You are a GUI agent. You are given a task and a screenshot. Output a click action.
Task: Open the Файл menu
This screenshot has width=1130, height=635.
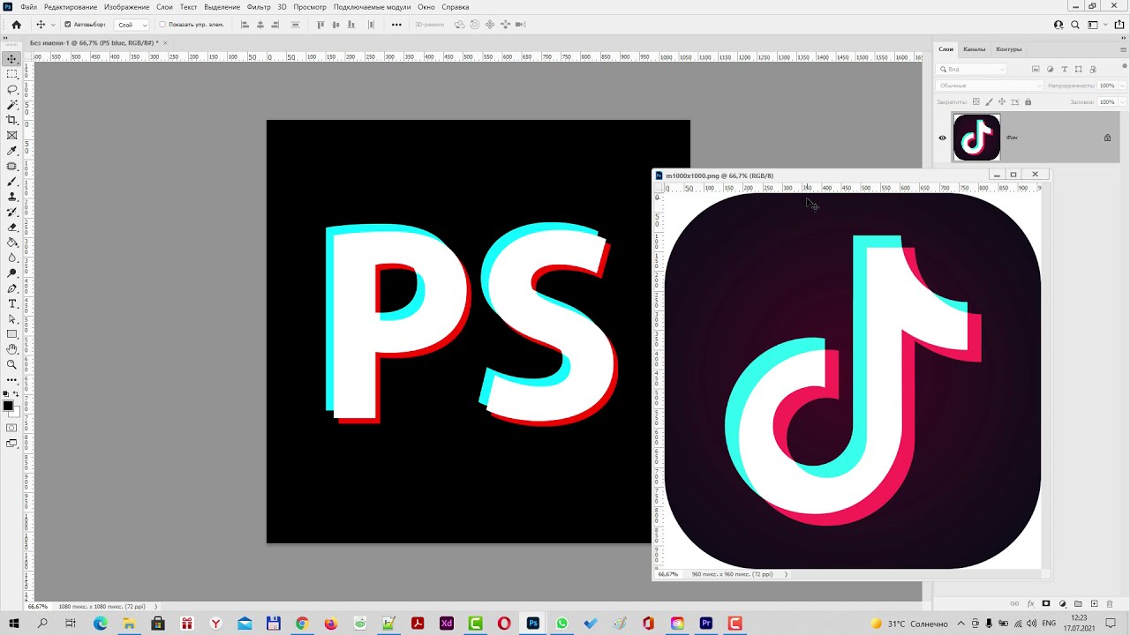(28, 7)
